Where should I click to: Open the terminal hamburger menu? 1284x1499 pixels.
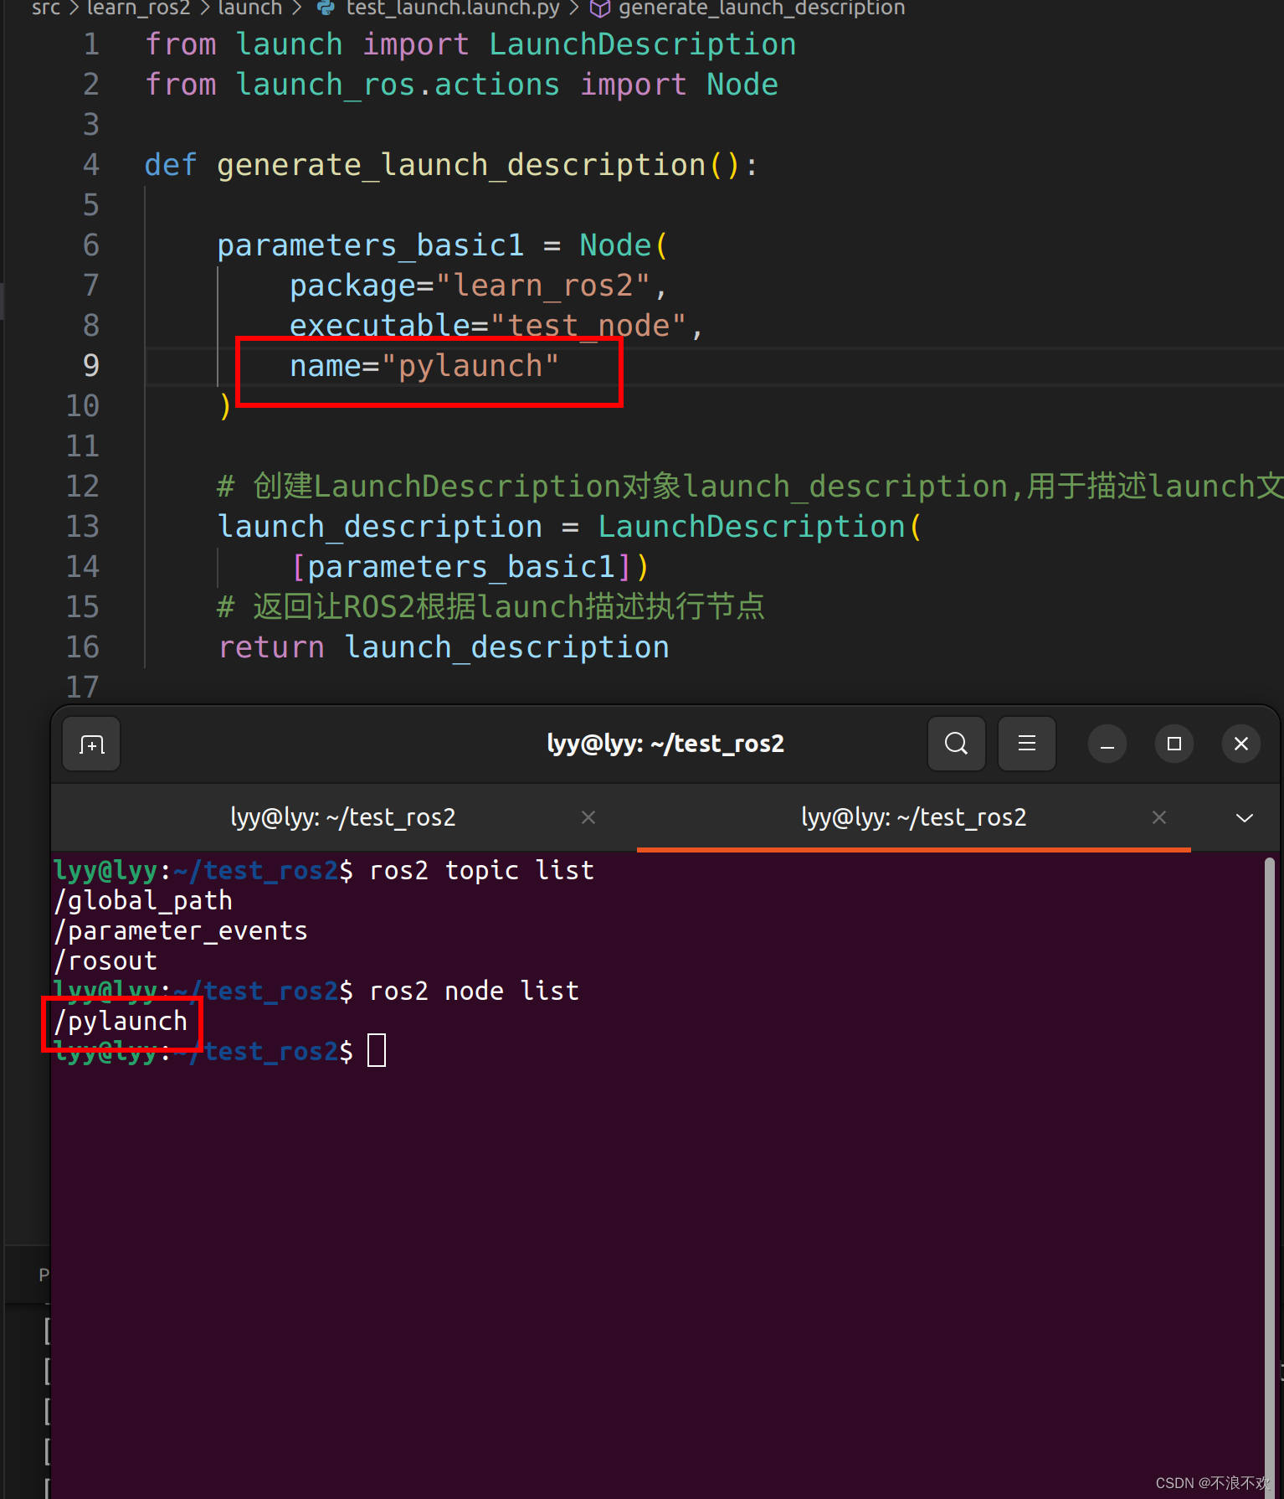pos(1027,744)
